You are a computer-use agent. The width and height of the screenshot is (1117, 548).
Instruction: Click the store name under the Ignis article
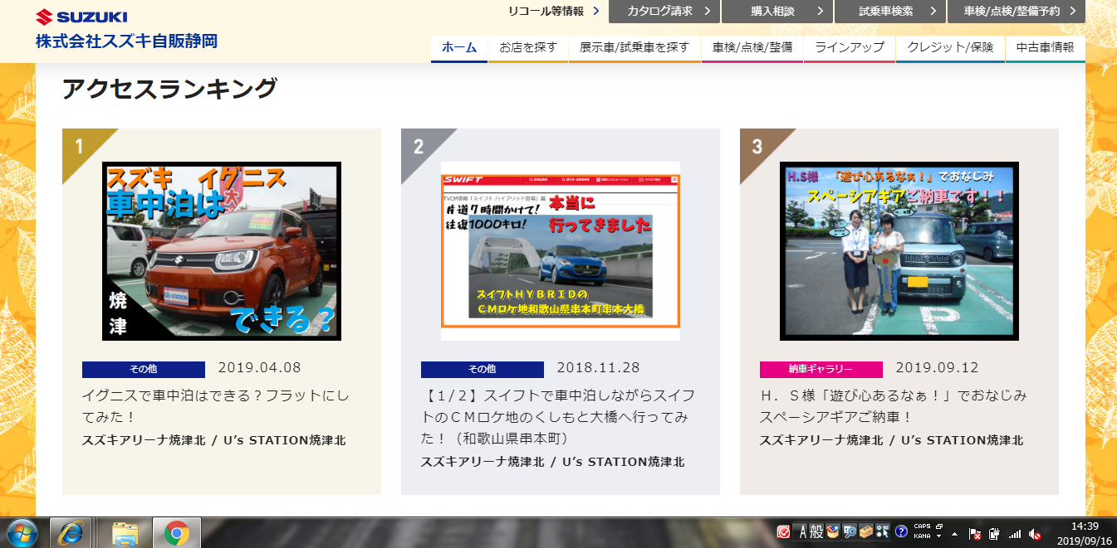click(214, 440)
